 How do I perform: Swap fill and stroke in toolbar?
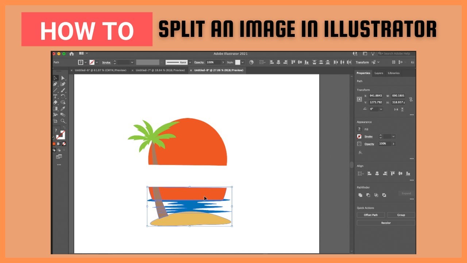coord(64,127)
